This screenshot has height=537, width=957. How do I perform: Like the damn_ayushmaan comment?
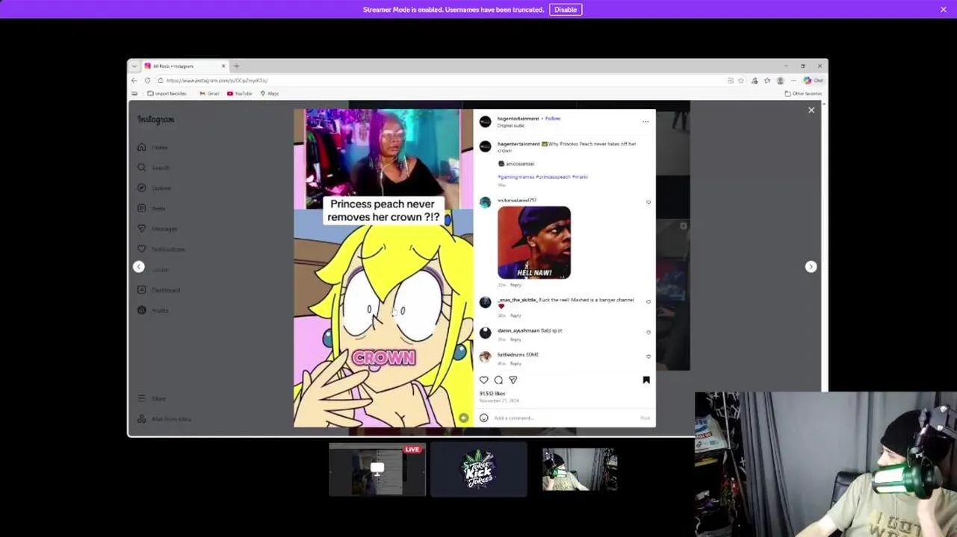648,333
